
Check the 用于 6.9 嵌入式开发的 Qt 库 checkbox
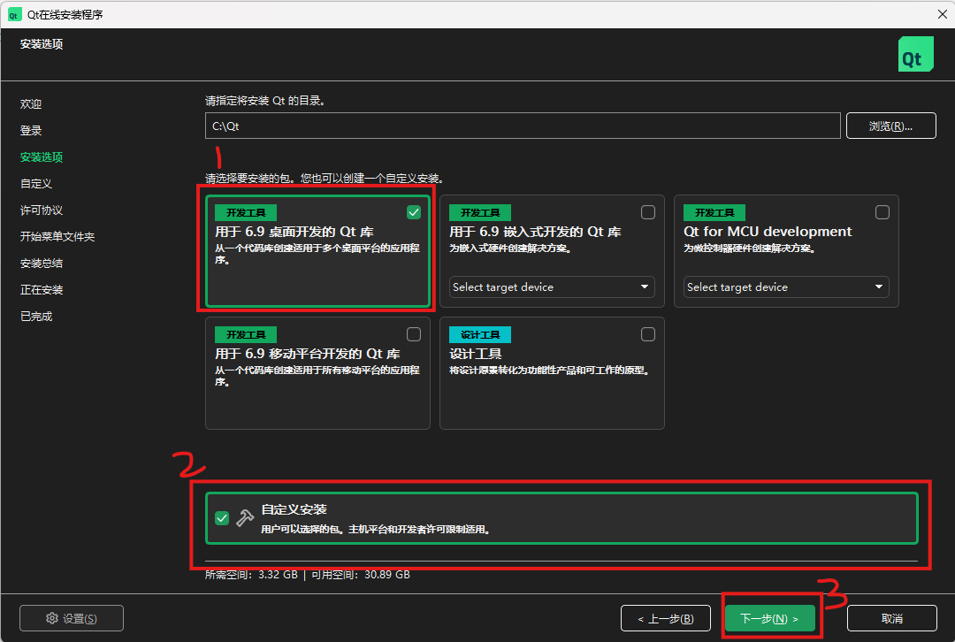coord(648,212)
